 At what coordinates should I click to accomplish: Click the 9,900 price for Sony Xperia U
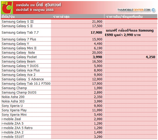click(98, 106)
